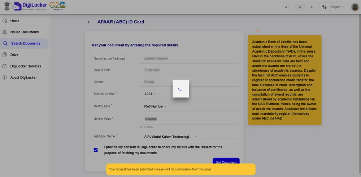361x177 pixels.
Task: Open the user profile avatar
Action: (x=355, y=7)
